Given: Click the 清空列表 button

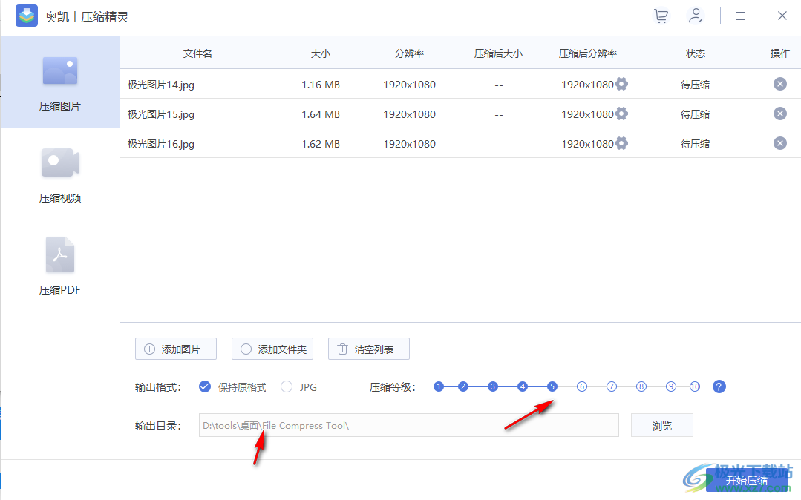Looking at the screenshot, I should click(x=369, y=349).
